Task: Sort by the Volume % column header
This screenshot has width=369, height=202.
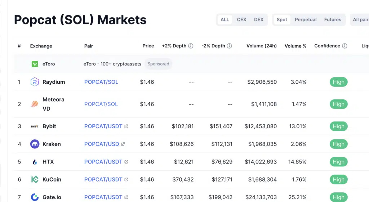Action: [295, 46]
